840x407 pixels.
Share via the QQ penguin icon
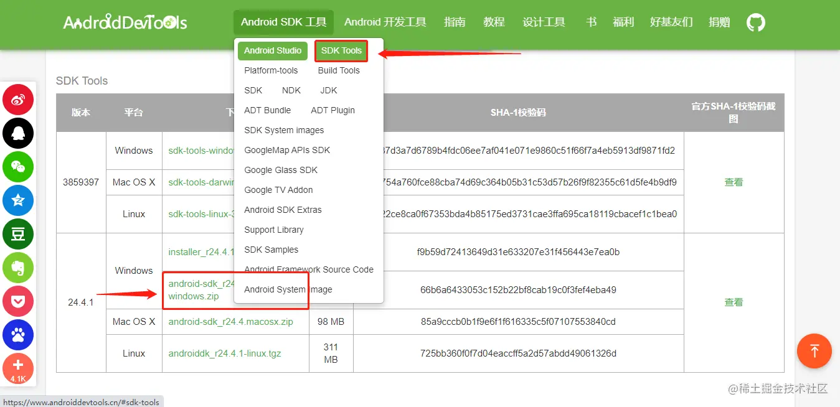(18, 133)
